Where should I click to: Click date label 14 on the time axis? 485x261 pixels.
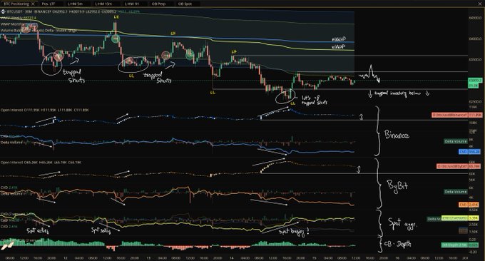tap(231, 258)
